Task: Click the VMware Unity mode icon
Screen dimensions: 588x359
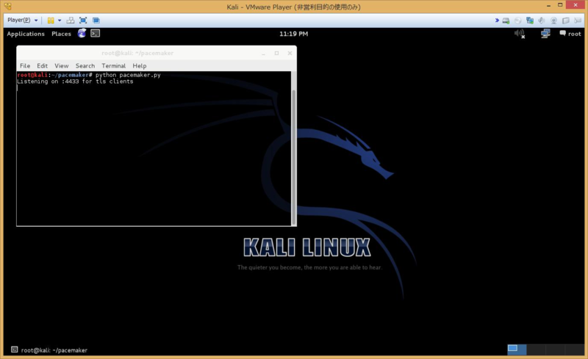Action: click(96, 21)
